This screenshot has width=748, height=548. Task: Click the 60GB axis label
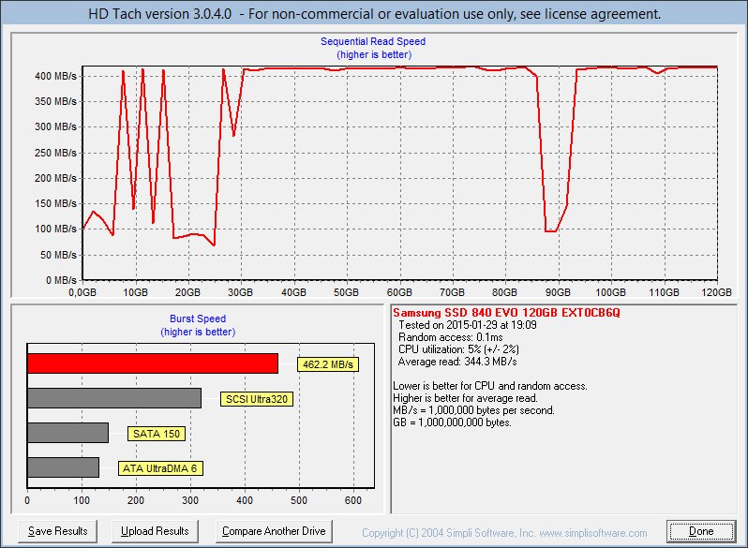399,292
